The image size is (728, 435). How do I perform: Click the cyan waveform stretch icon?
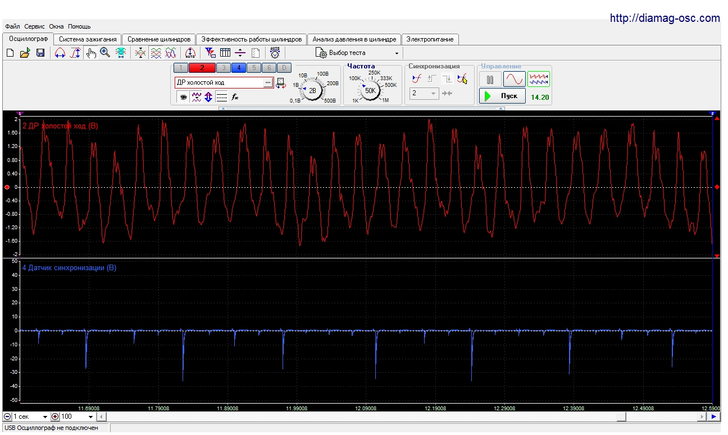click(x=121, y=53)
